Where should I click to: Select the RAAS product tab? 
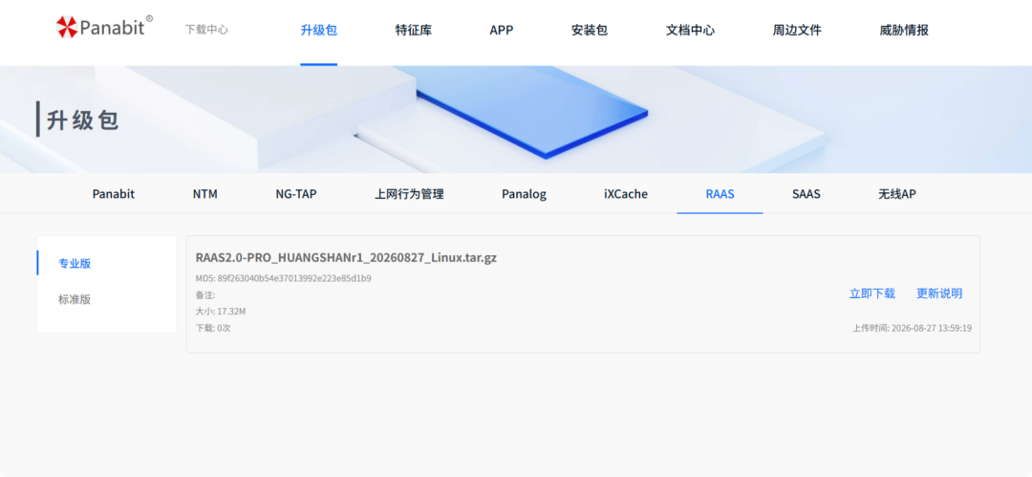pyautogui.click(x=720, y=194)
